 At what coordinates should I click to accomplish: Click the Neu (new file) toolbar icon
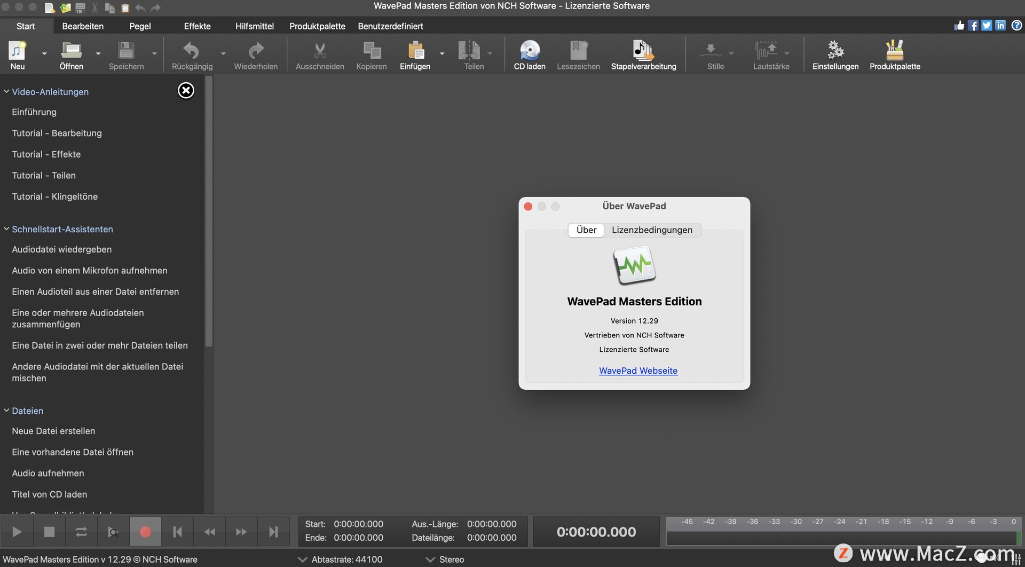tap(18, 50)
